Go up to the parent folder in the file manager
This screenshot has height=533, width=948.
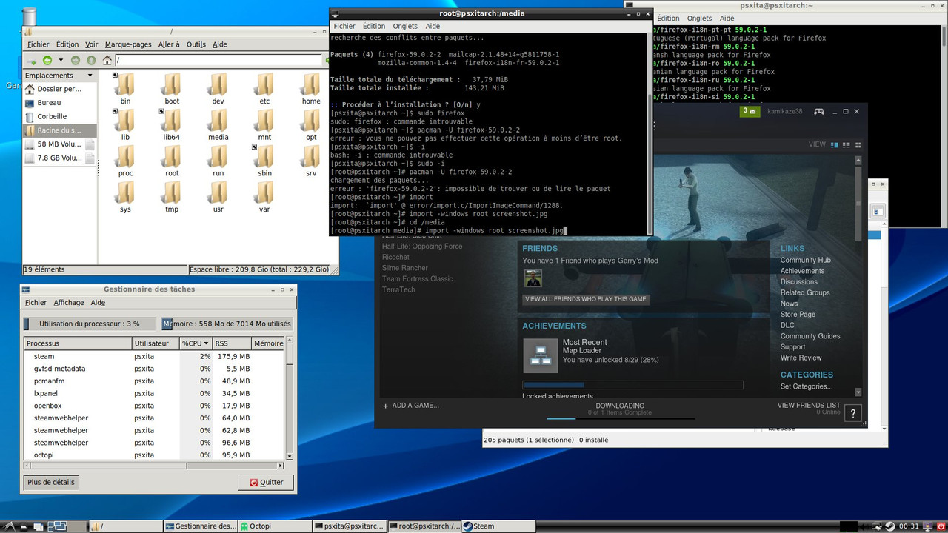(x=91, y=60)
